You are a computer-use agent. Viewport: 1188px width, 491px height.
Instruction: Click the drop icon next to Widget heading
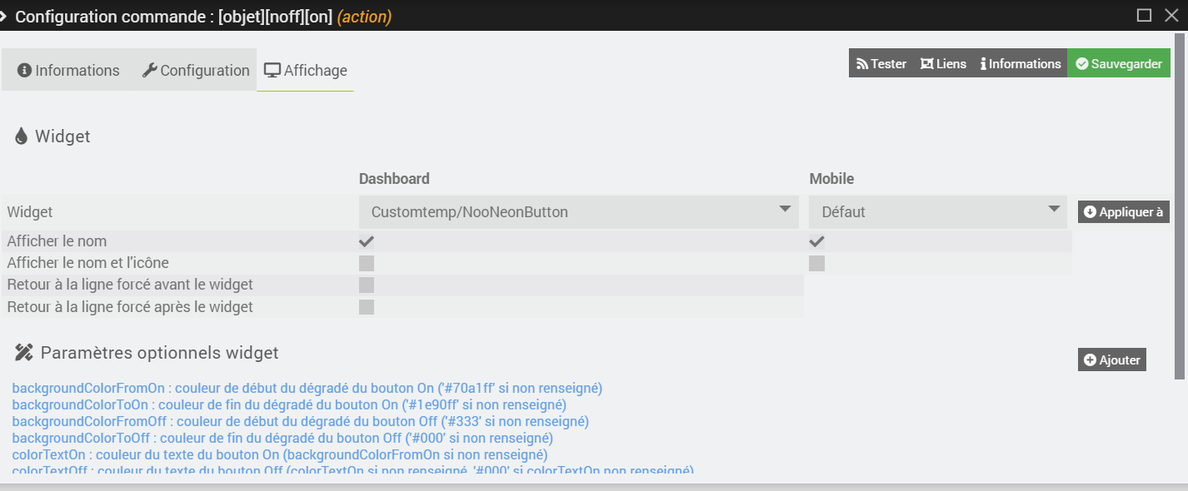point(20,136)
